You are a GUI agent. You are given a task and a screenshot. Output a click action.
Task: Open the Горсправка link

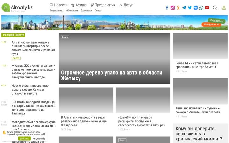point(86,10)
